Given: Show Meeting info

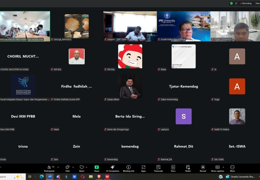Looking at the screenshot, I should coord(128,168).
